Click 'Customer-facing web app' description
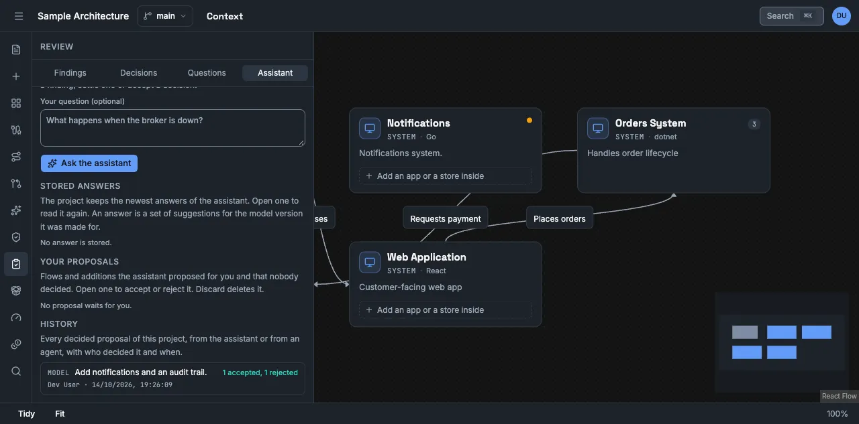The width and height of the screenshot is (859, 424). point(411,287)
